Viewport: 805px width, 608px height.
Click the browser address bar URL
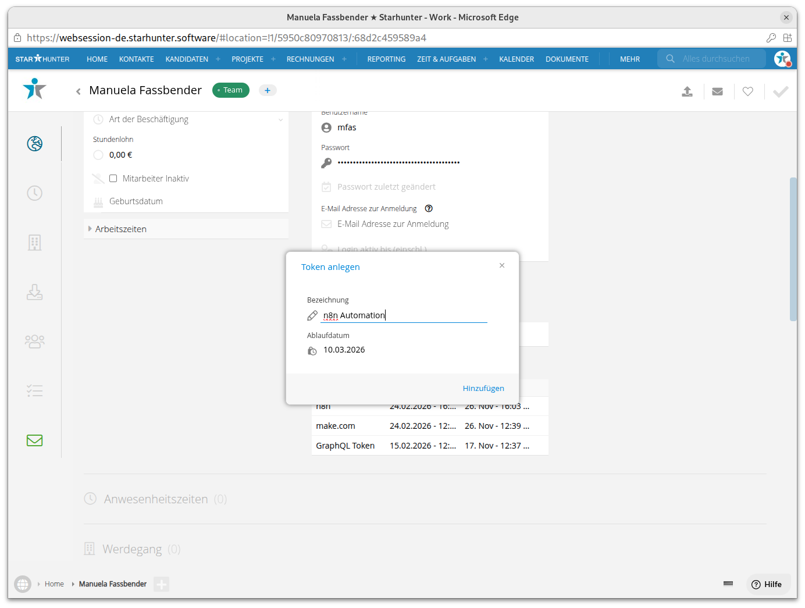pyautogui.click(x=227, y=38)
